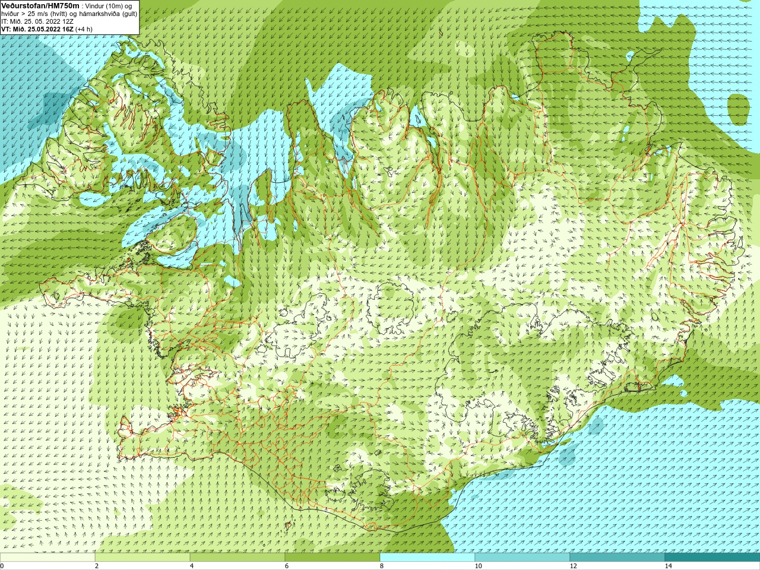This screenshot has height=570, width=760.
Task: Click the 'Veðurstofan/HM750m' title text
Action: pos(40,5)
